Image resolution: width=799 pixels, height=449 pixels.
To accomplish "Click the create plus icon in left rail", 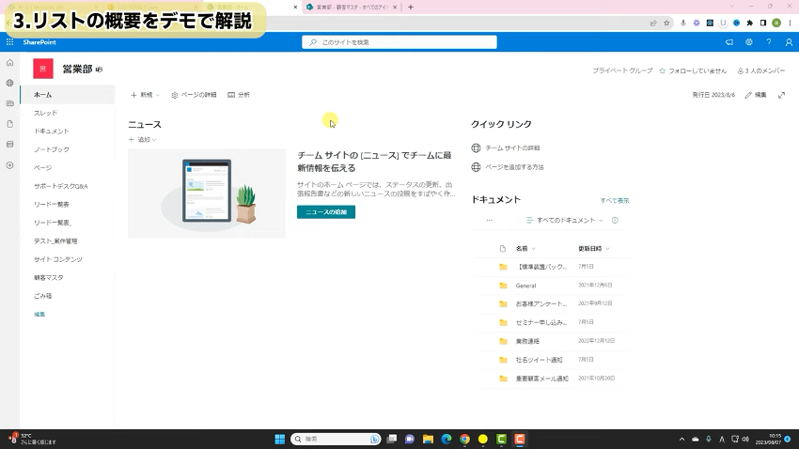I will [x=9, y=164].
